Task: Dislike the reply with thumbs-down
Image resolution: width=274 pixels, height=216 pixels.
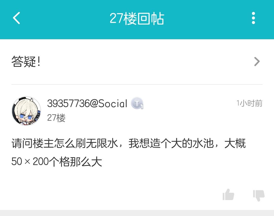Action: [x=259, y=195]
